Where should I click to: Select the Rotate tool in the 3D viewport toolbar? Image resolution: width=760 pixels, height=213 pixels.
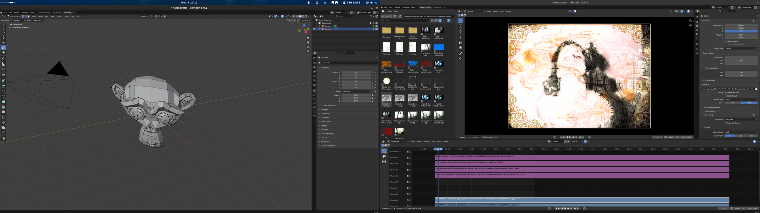click(x=4, y=42)
